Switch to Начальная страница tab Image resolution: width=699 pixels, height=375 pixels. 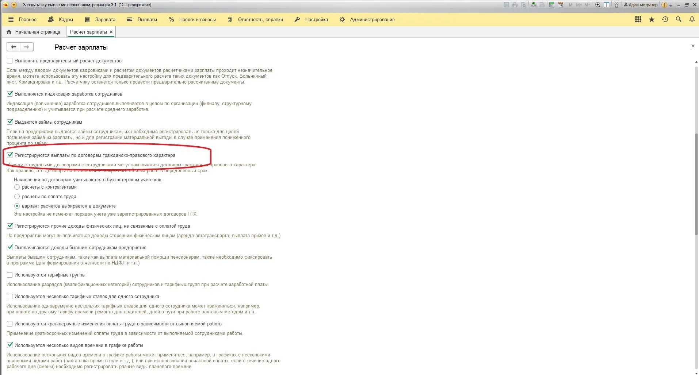point(34,32)
